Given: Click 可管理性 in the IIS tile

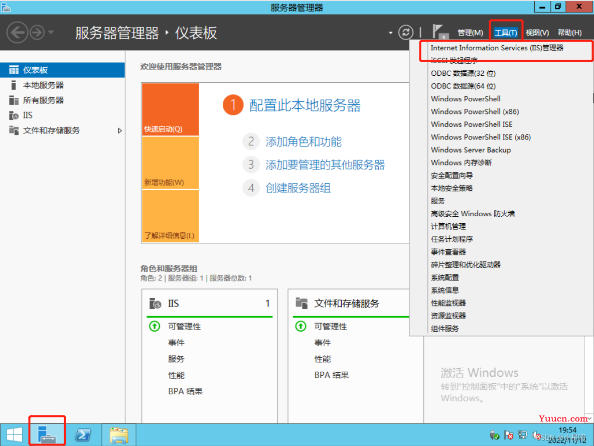Looking at the screenshot, I should tap(185, 327).
